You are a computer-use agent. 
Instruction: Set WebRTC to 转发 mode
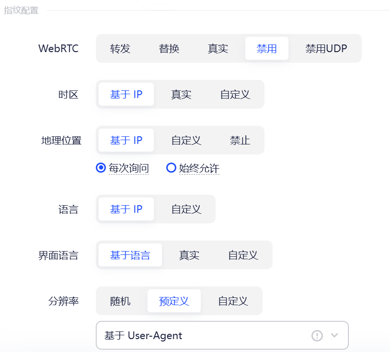pyautogui.click(x=120, y=48)
